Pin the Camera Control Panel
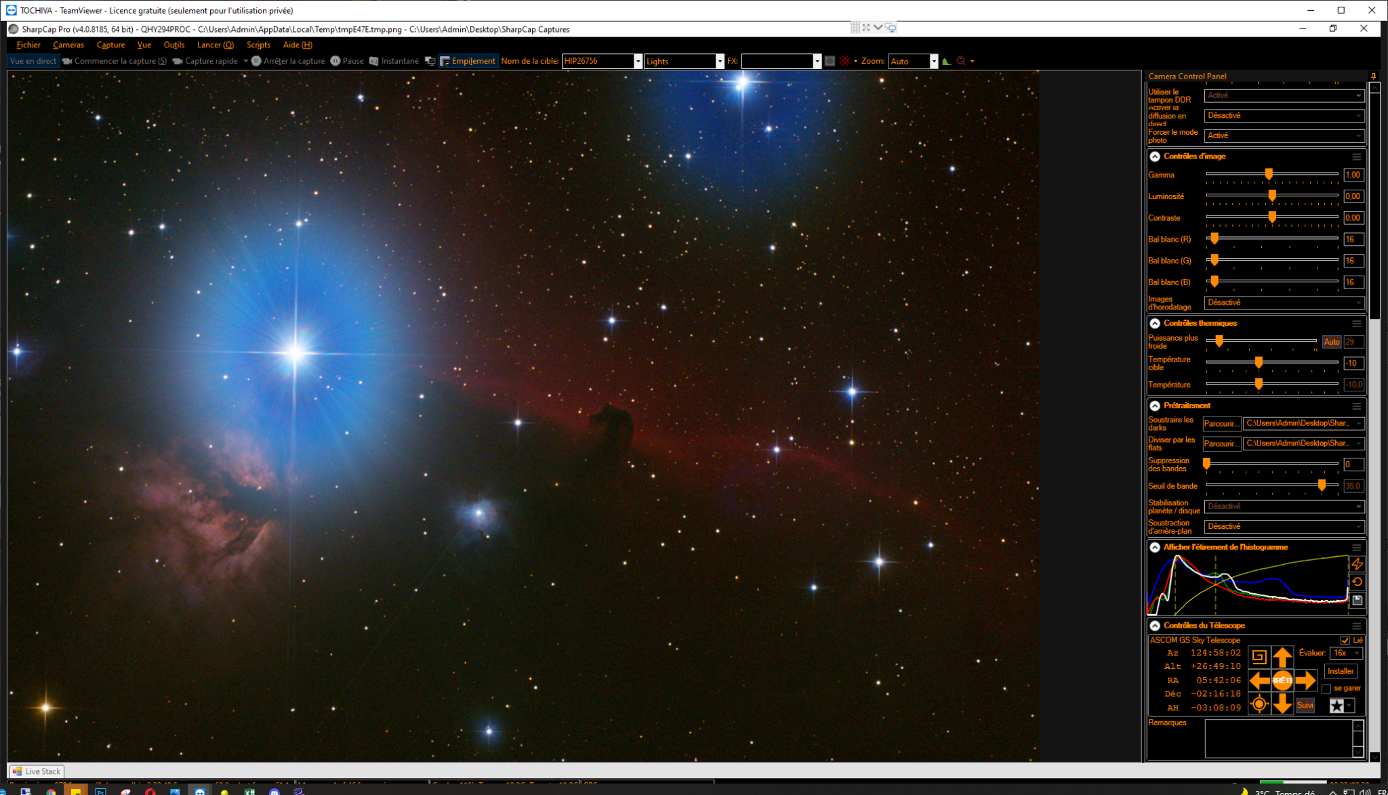The height and width of the screenshot is (795, 1388). tap(1373, 77)
